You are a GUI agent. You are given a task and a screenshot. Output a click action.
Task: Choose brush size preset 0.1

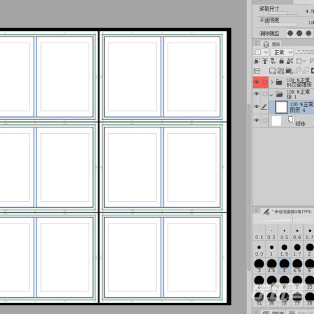click(x=259, y=233)
